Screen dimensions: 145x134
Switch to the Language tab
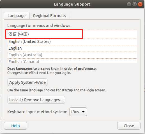pyautogui.click(x=17, y=16)
